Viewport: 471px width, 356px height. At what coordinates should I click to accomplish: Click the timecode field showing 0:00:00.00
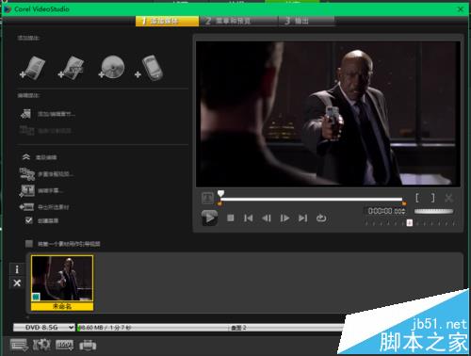coord(384,211)
